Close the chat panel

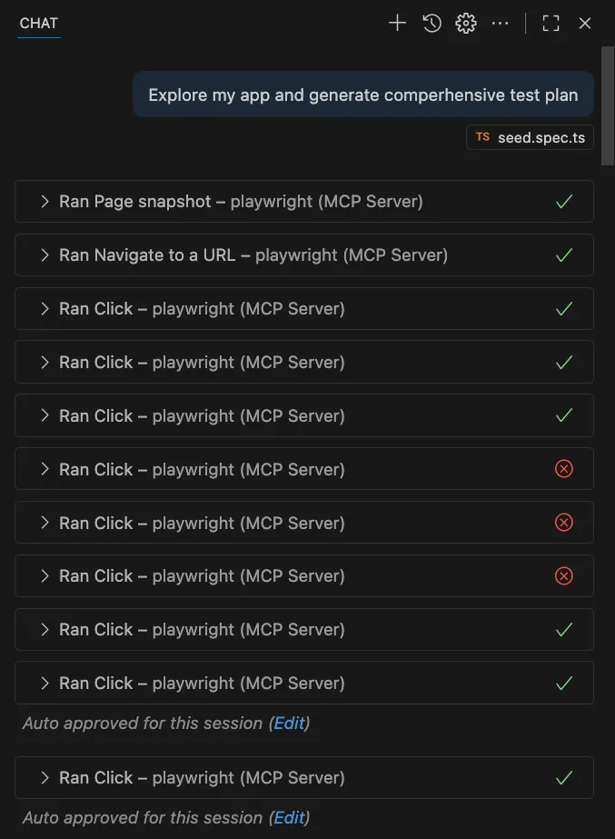point(585,24)
